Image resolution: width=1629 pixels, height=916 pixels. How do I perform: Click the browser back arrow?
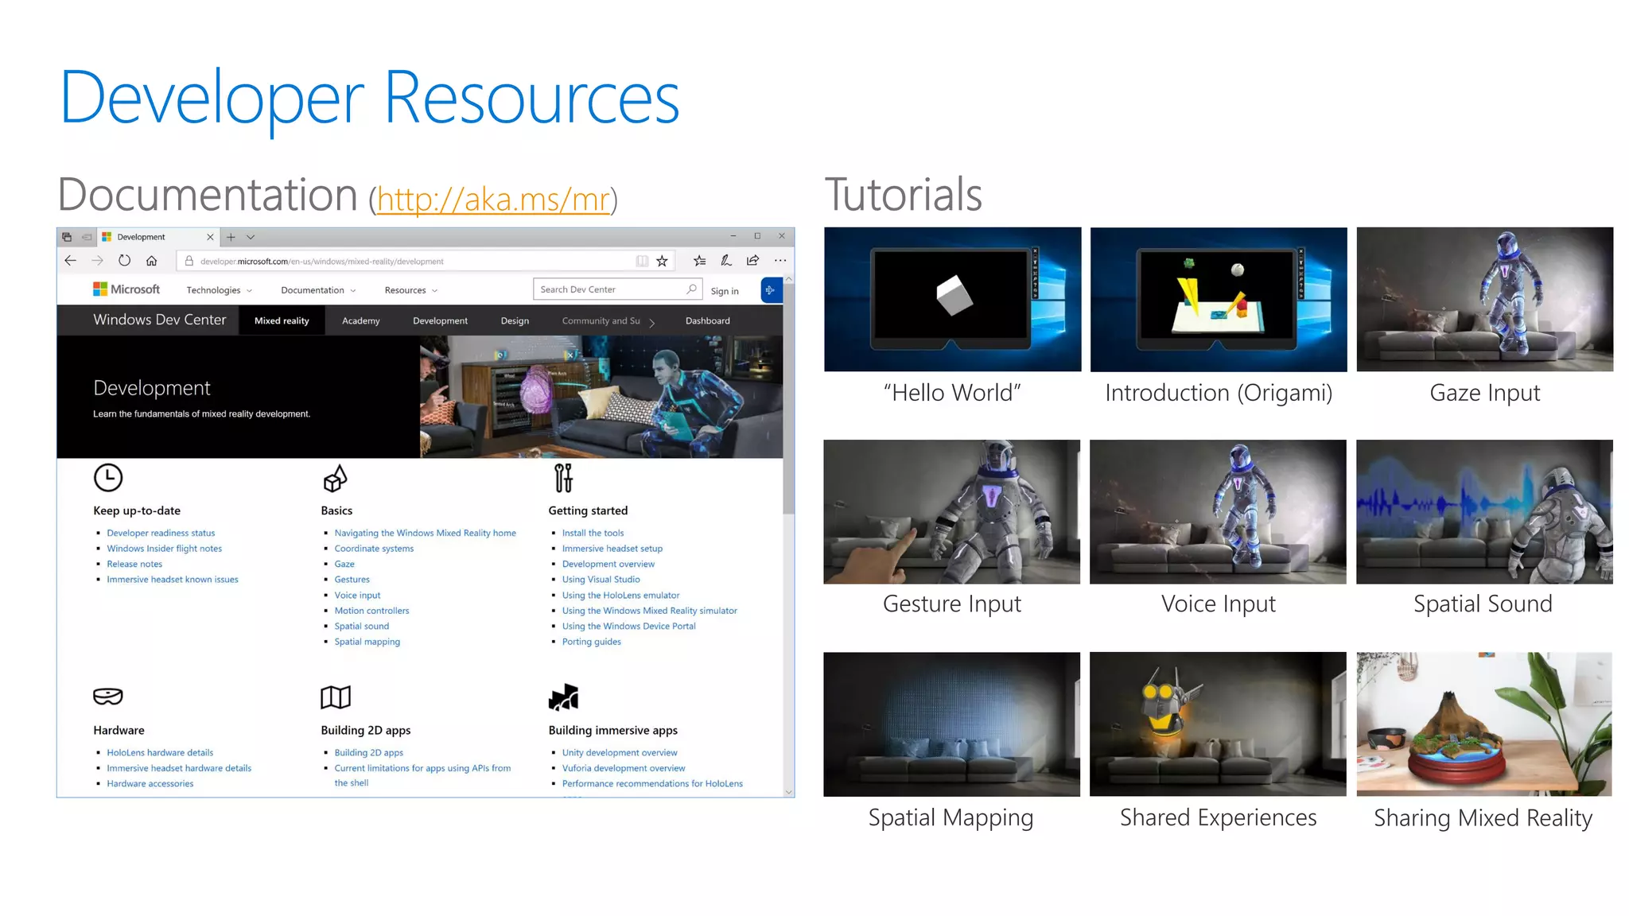coord(70,260)
